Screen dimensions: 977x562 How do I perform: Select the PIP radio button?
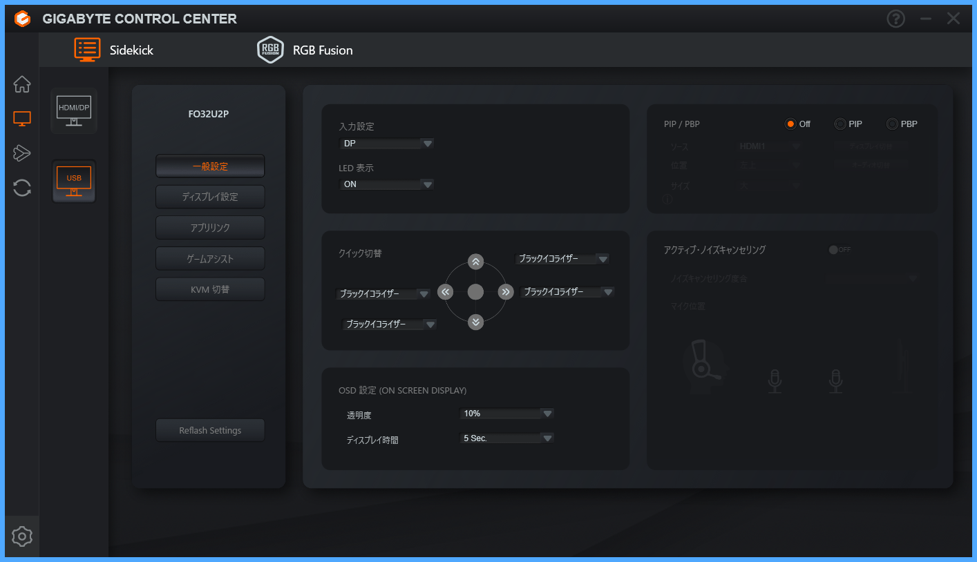[x=840, y=124]
